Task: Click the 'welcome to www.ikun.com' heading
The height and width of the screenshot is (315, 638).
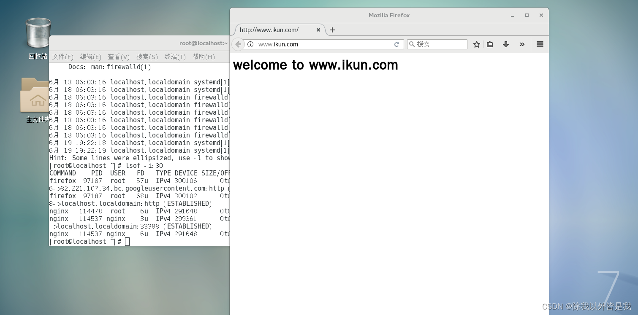Action: click(x=315, y=65)
